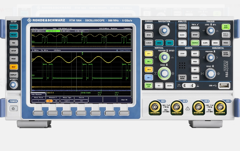Start the FFT key

(182, 43)
